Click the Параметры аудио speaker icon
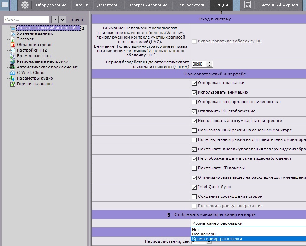The image size is (306, 246). tap(13, 78)
